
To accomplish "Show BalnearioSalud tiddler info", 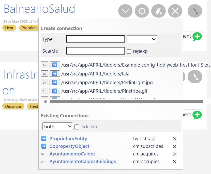I will [x=142, y=11].
